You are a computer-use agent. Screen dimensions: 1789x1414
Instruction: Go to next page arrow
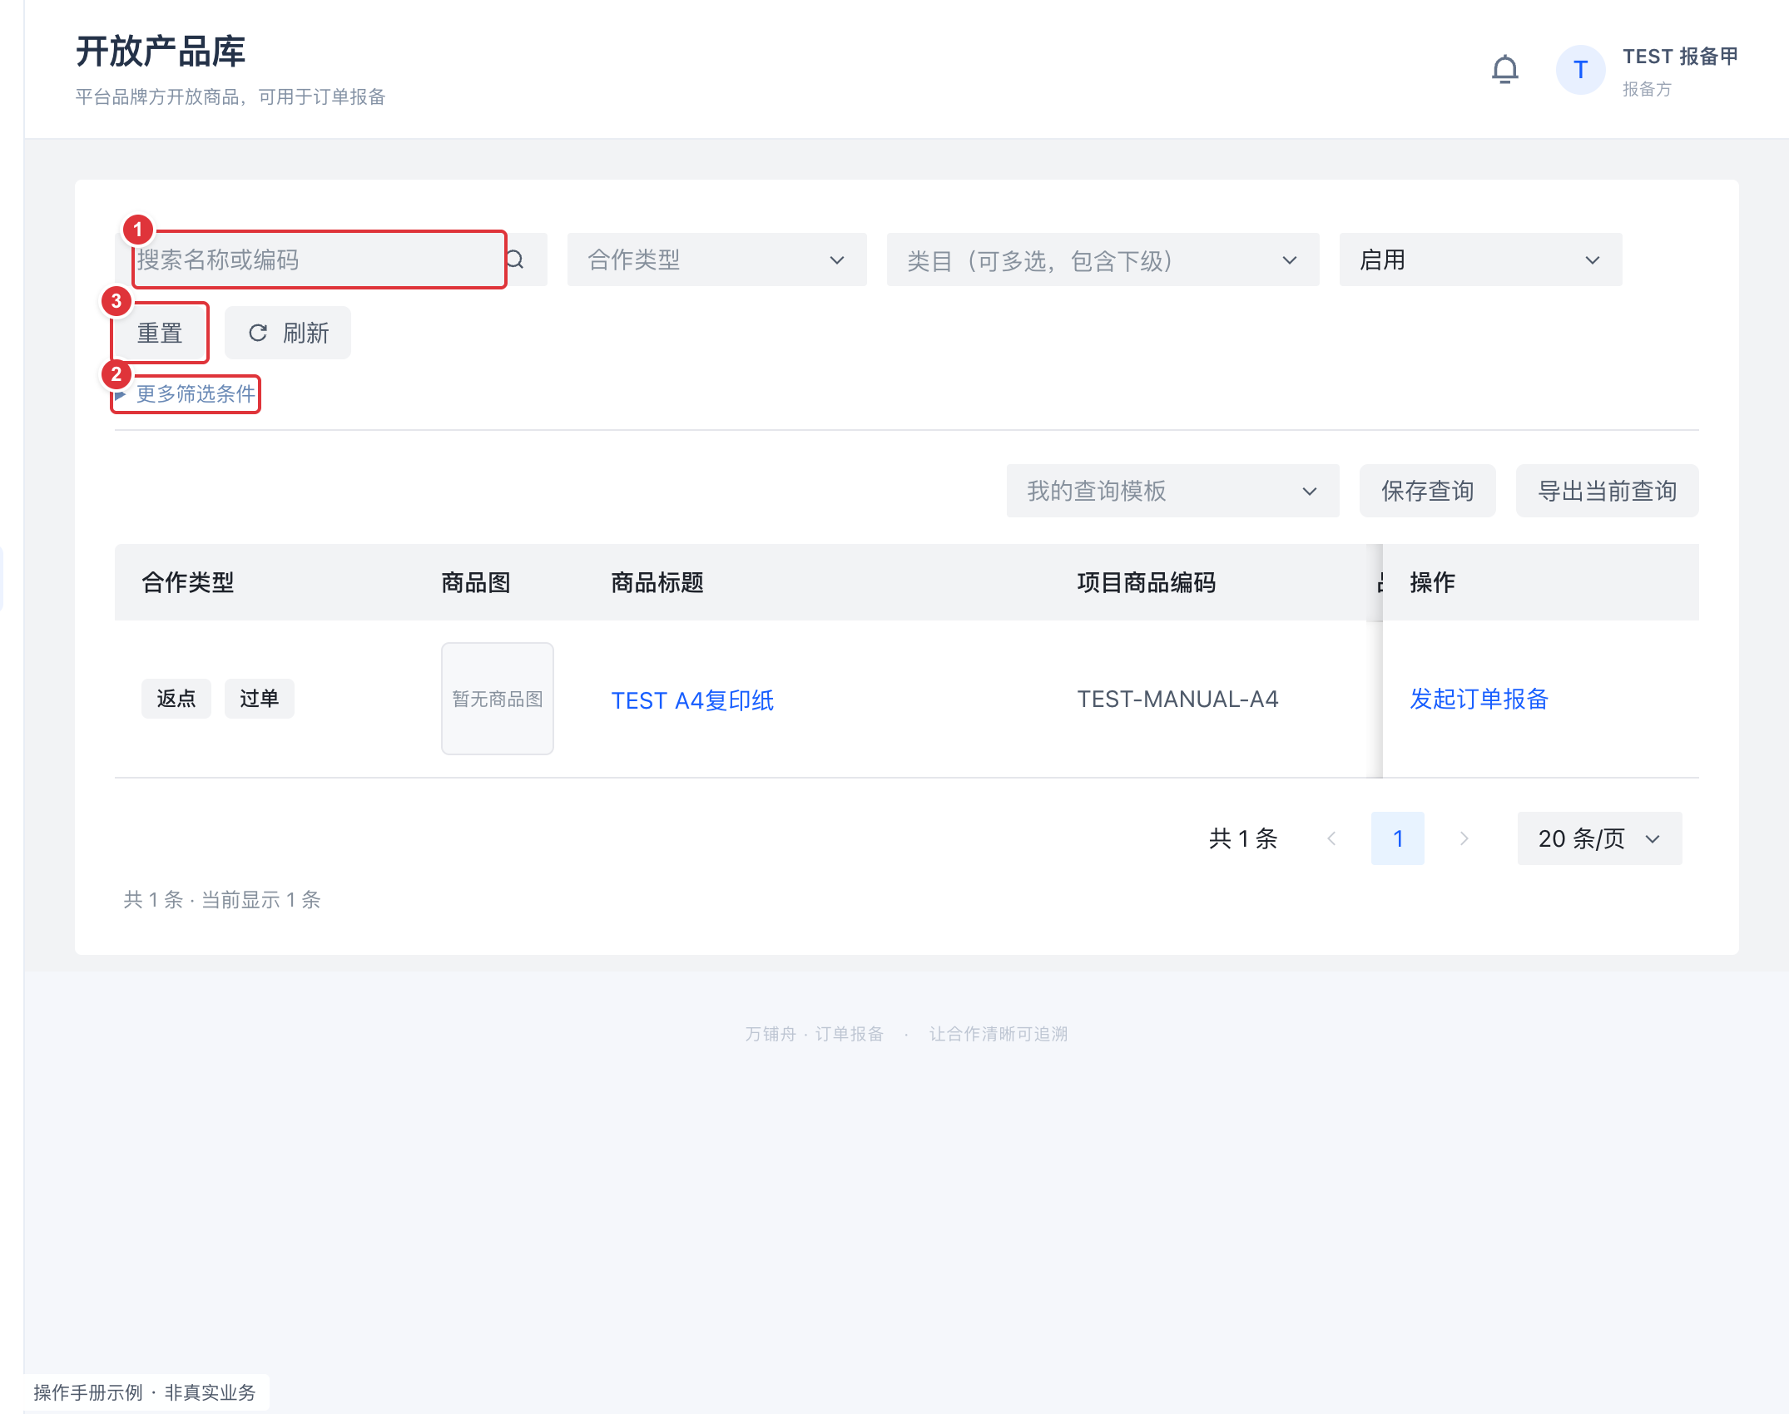click(1464, 838)
